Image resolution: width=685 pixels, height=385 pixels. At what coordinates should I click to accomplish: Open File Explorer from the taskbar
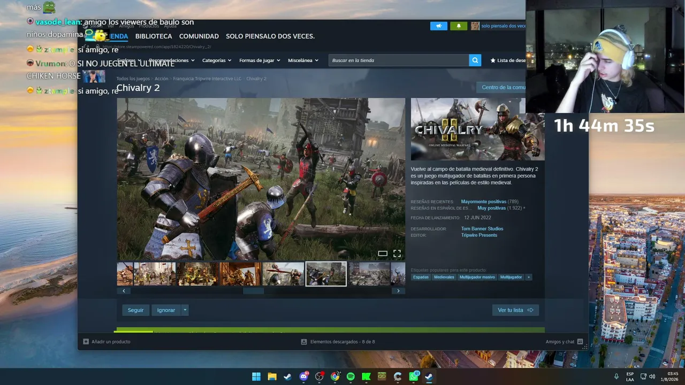click(272, 376)
